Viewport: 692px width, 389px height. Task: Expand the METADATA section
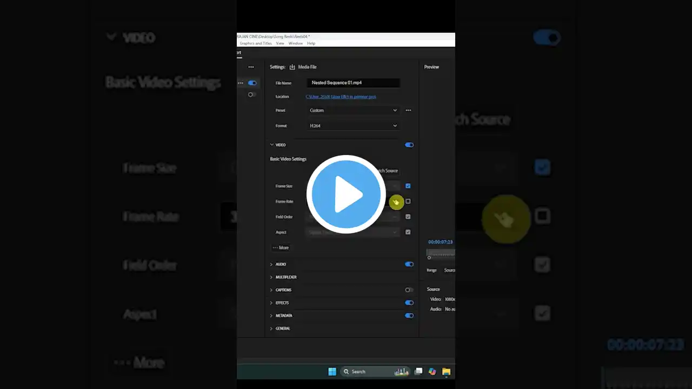(271, 316)
